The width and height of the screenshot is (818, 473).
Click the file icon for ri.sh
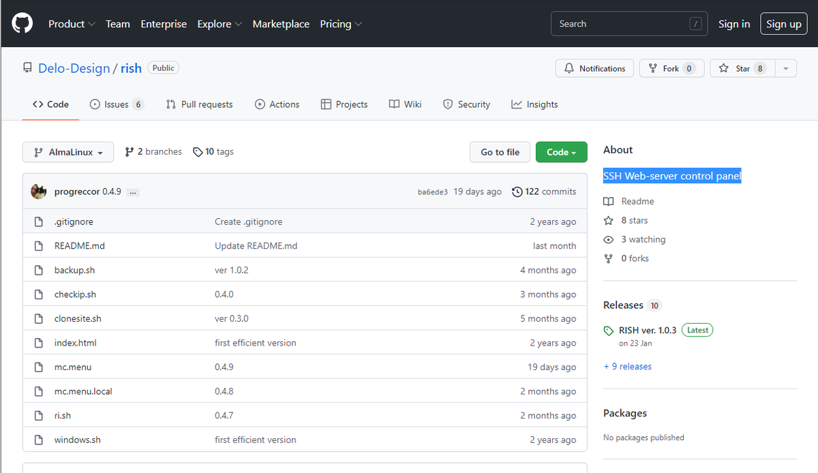tap(39, 416)
